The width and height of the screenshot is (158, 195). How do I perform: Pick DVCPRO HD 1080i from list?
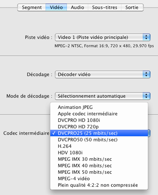pos(99,120)
